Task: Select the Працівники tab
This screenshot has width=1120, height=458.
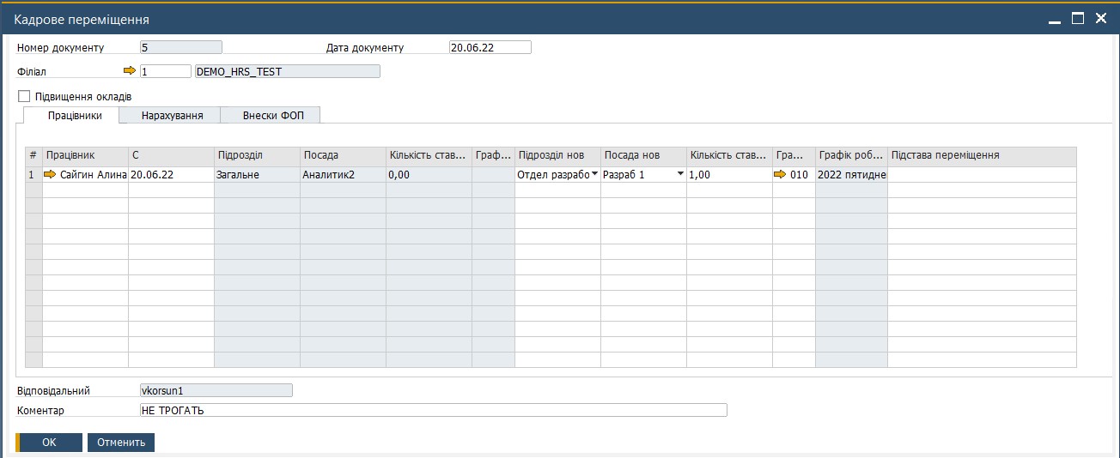Action: point(75,115)
